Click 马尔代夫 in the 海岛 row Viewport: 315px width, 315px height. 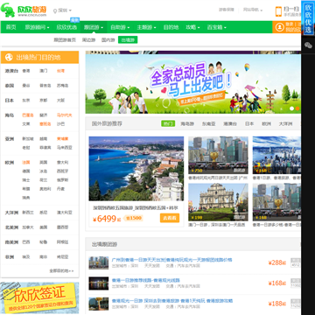coord(65,115)
